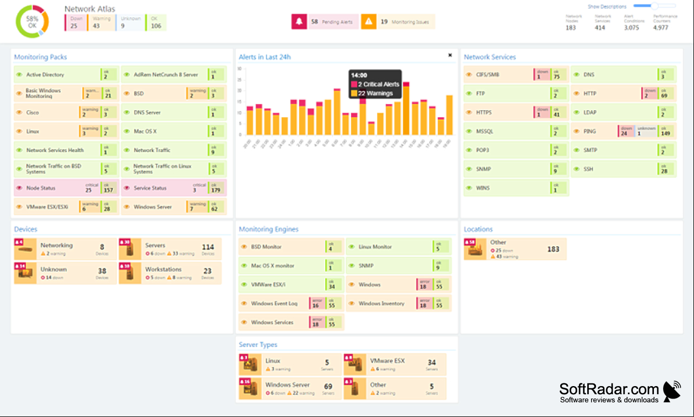Open the Linux server type icon
694x417 pixels.
tap(250, 365)
